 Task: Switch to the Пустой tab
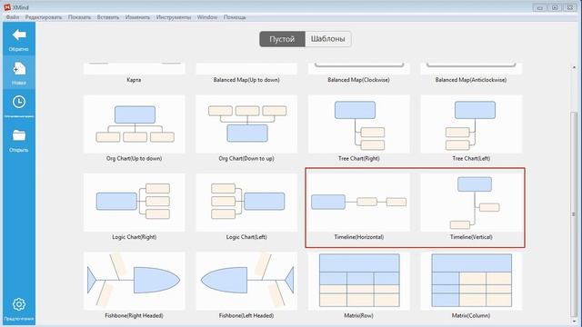(282, 39)
